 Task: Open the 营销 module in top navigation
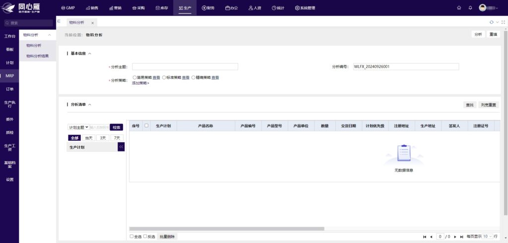[x=115, y=8]
